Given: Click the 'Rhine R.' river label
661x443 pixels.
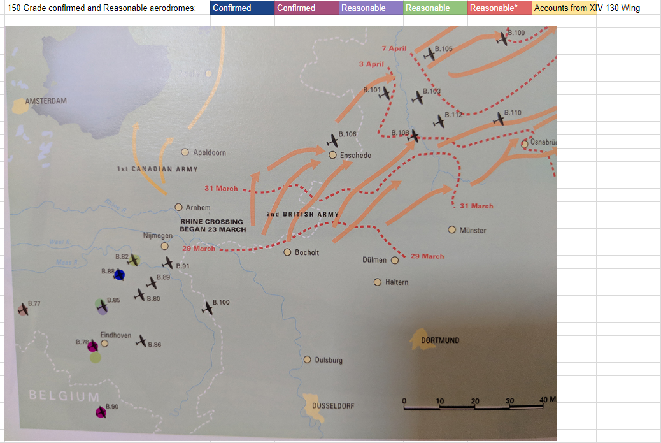Looking at the screenshot, I should click(115, 205).
